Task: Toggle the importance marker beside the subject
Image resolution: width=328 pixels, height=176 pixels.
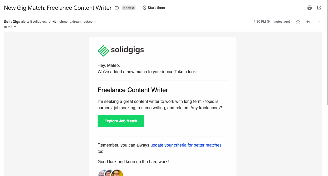Action: coord(117,8)
